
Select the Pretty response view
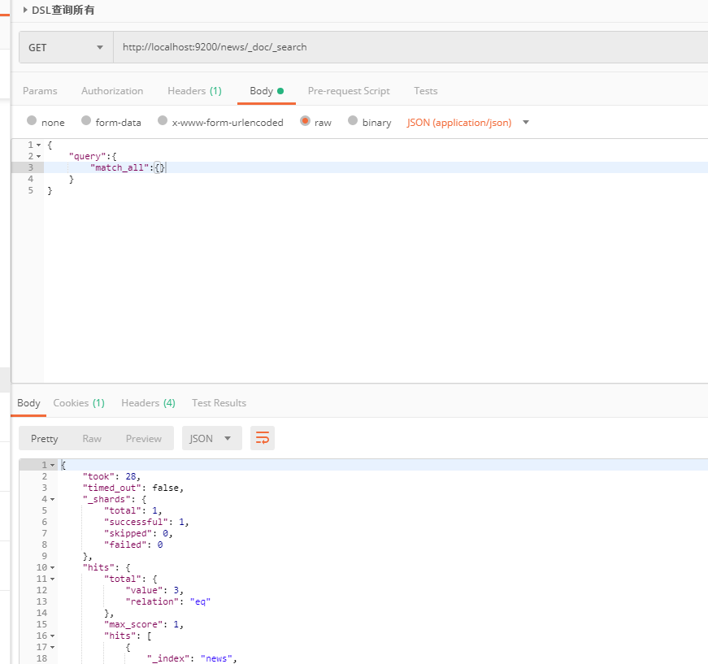point(44,438)
